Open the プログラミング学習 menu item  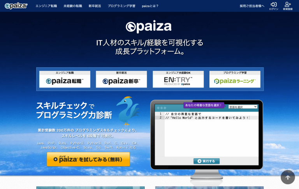(121, 6)
